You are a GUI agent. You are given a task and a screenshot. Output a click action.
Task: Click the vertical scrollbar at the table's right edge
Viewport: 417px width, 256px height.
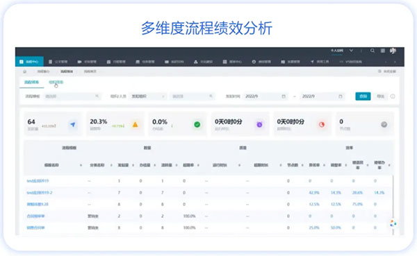(393, 205)
